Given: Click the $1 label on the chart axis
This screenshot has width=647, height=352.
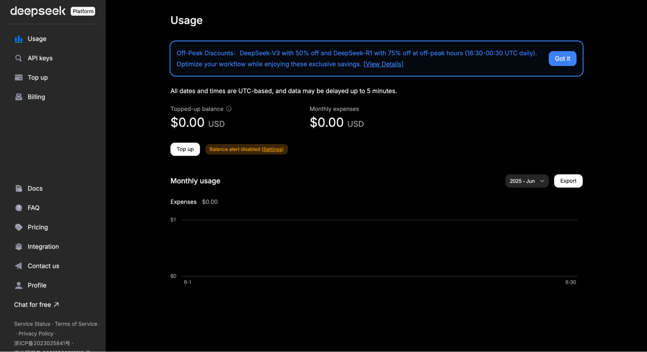Looking at the screenshot, I should pyautogui.click(x=173, y=220).
